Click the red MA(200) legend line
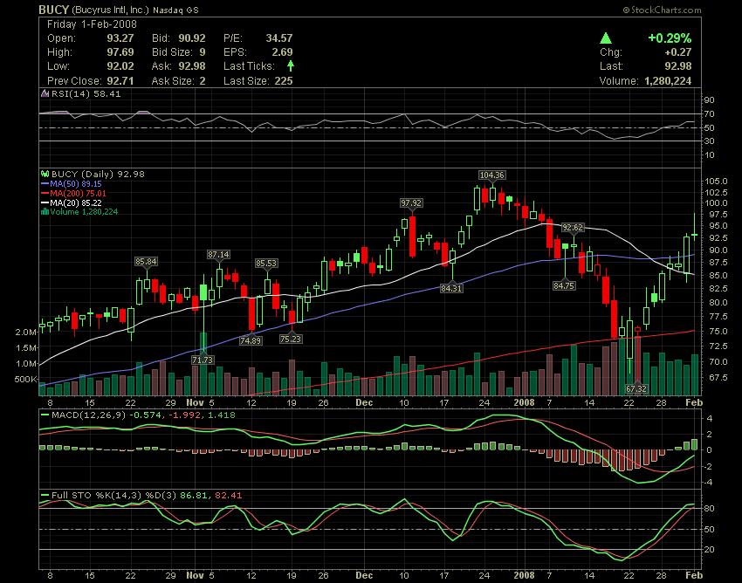The image size is (742, 583). coord(45,194)
